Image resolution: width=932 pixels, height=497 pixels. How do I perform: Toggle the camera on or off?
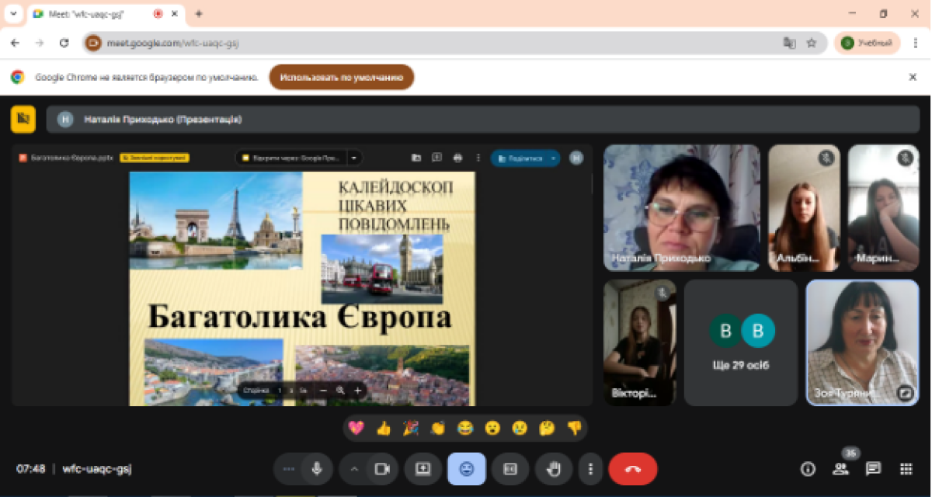(x=381, y=469)
